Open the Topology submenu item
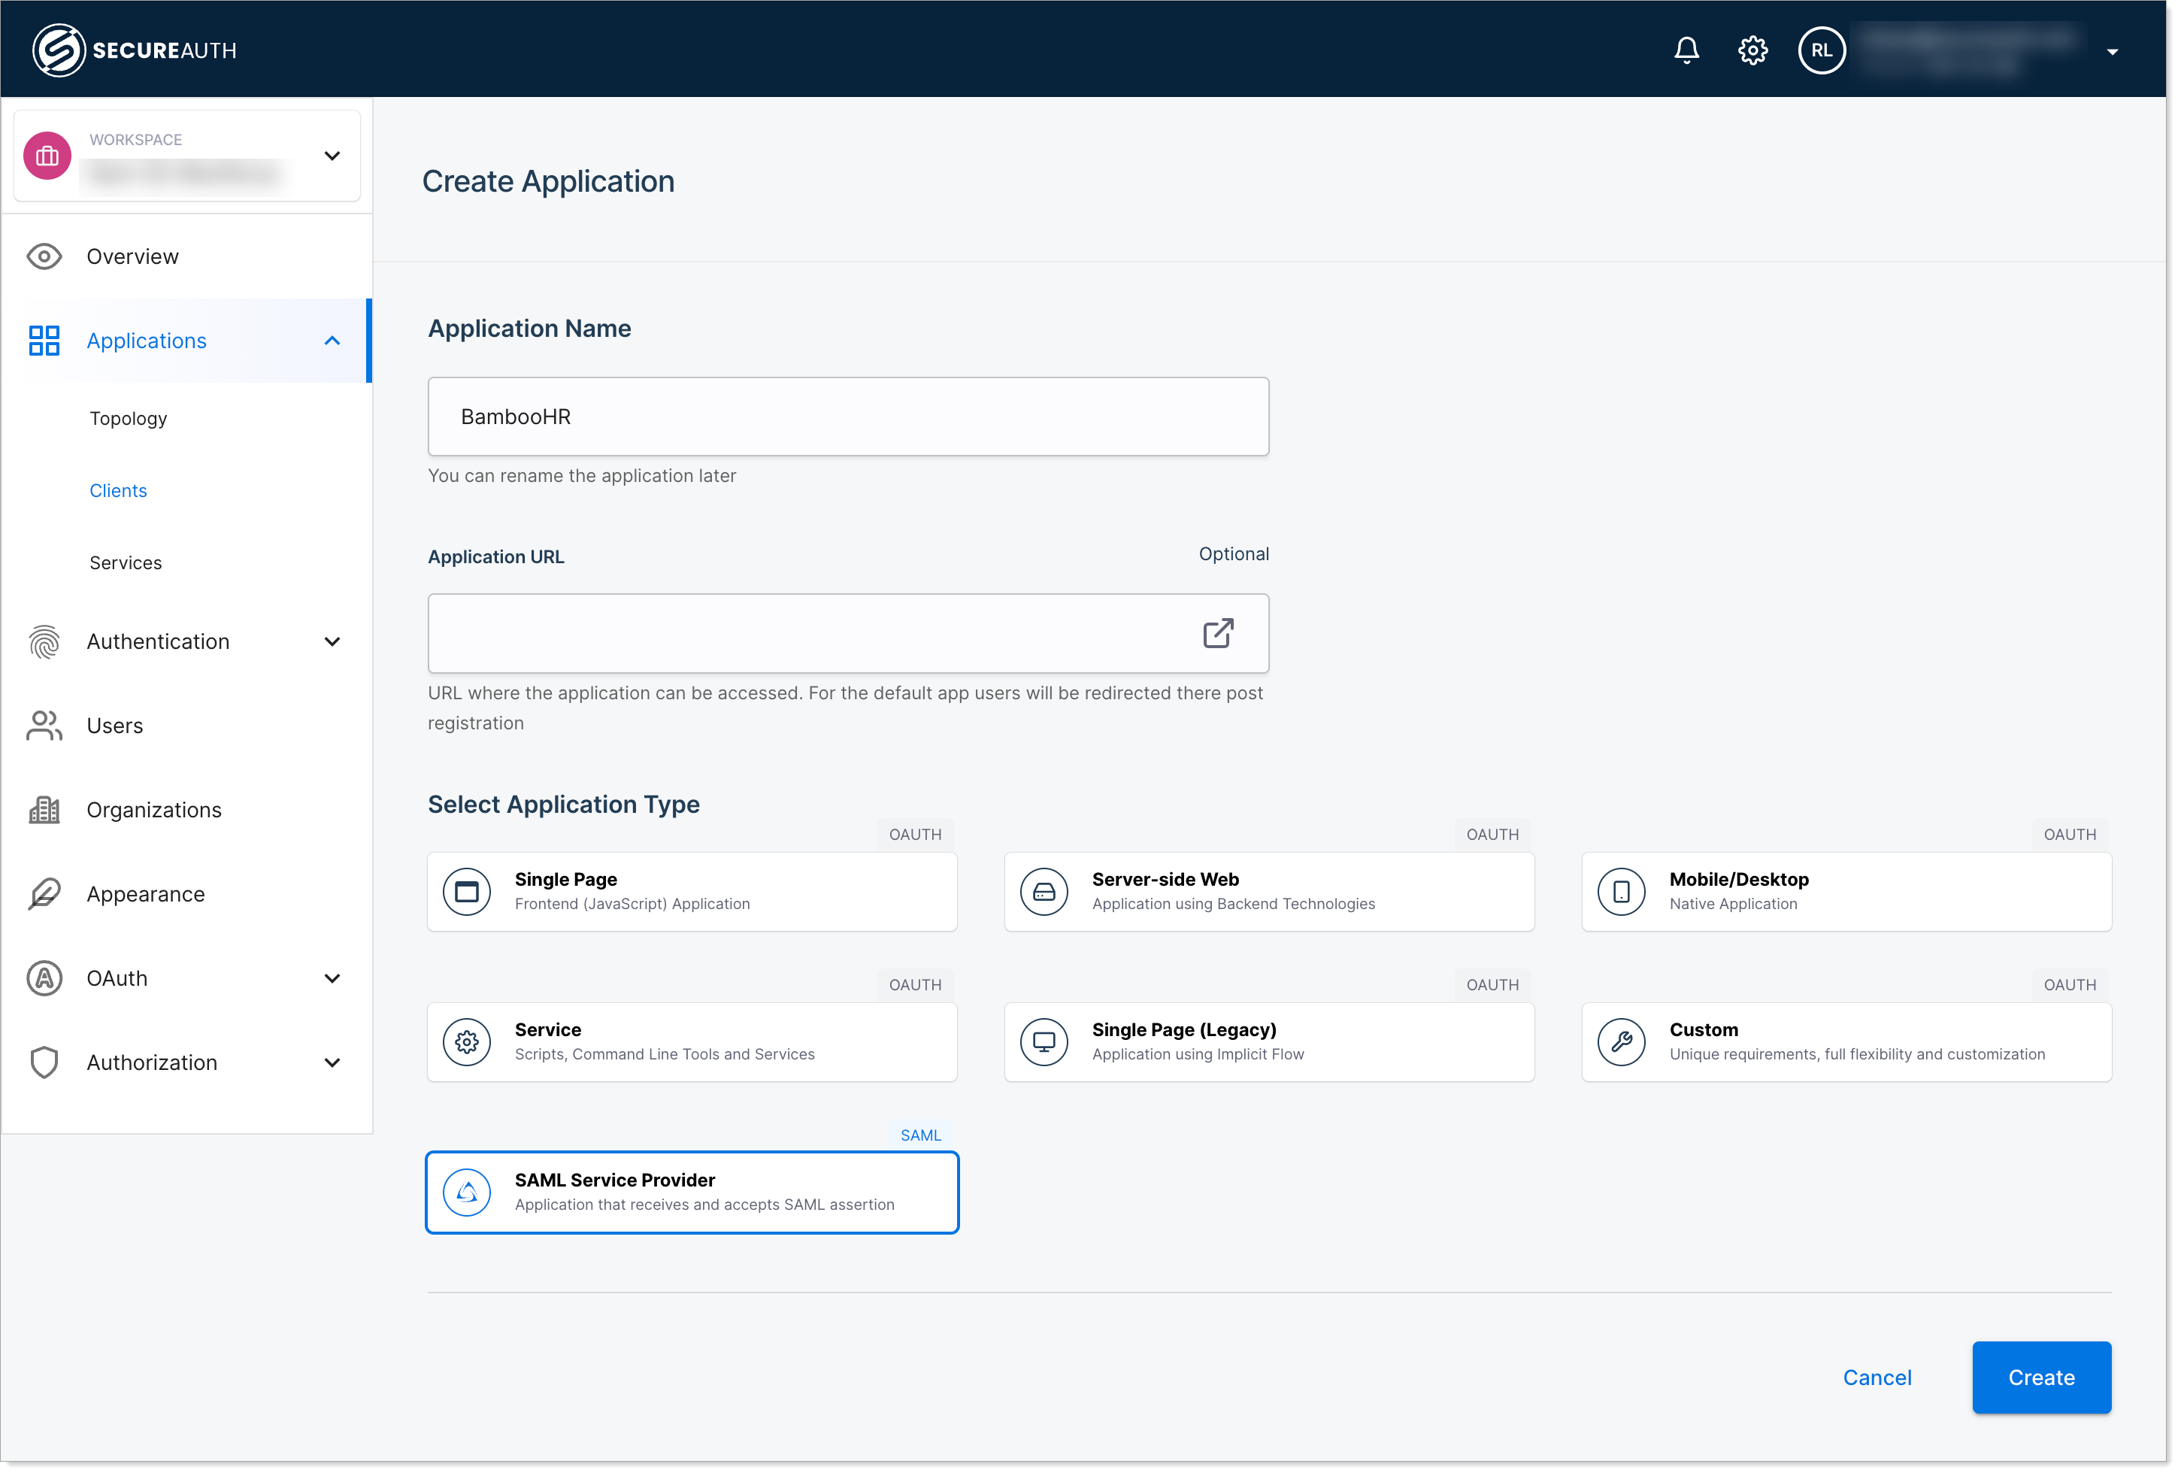The width and height of the screenshot is (2178, 1473). tap(129, 418)
